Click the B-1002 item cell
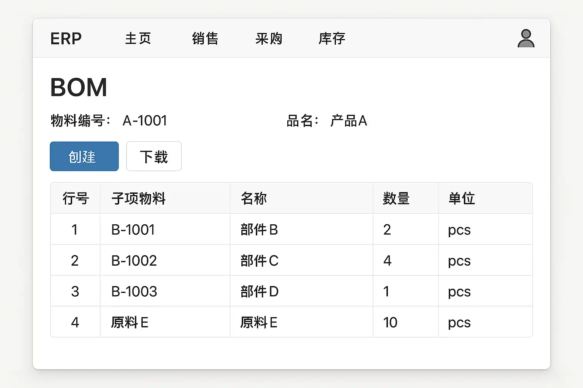583x388 pixels. [134, 261]
